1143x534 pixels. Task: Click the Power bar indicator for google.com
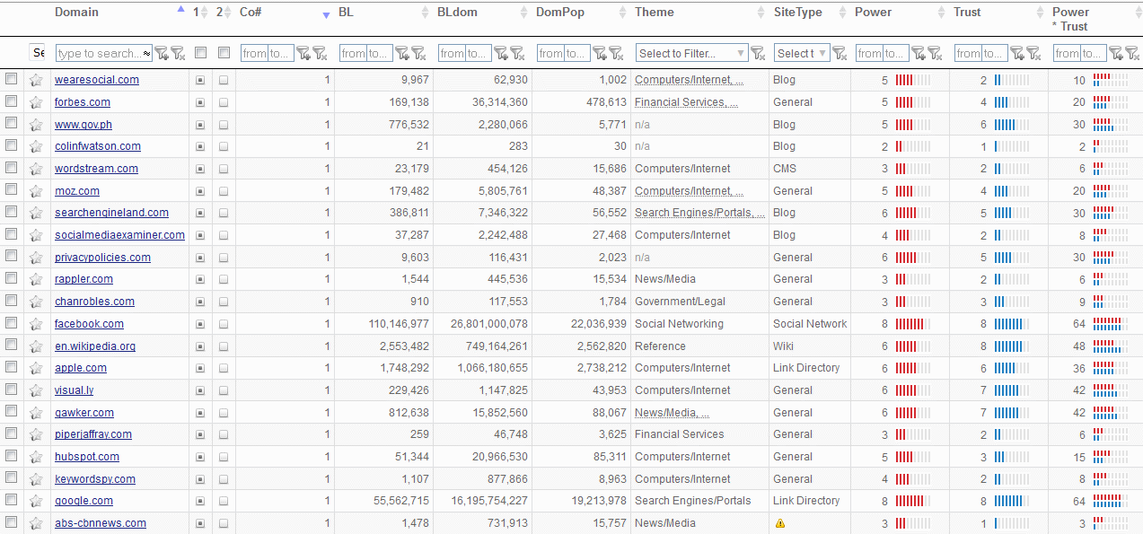pyautogui.click(x=912, y=501)
